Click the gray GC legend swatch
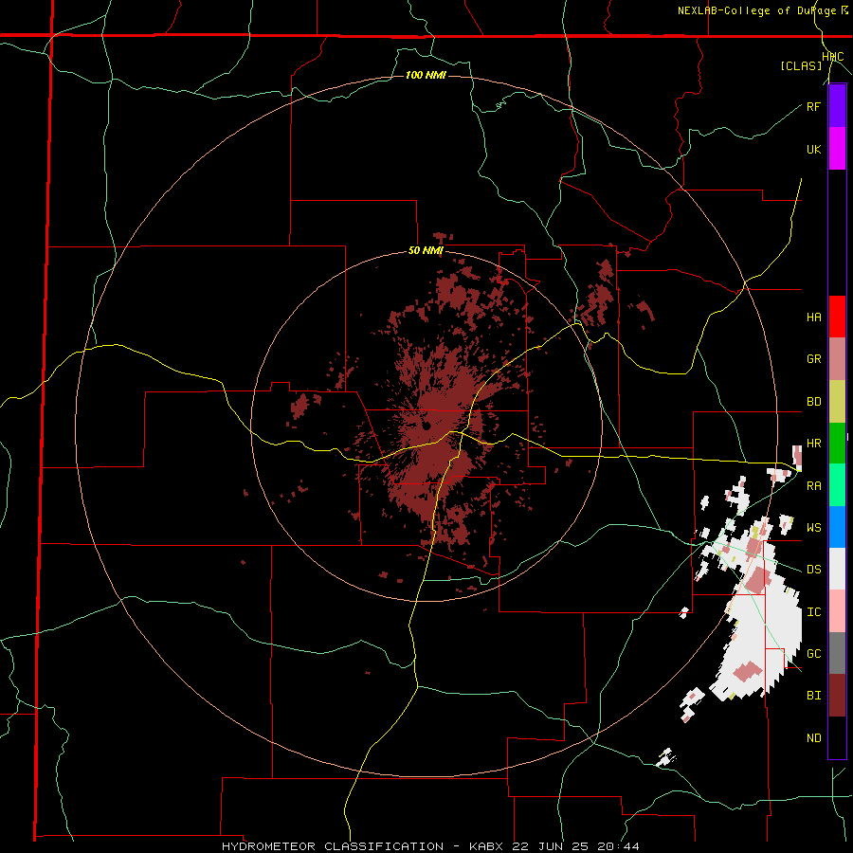Image resolution: width=853 pixels, height=853 pixels. pyautogui.click(x=837, y=653)
